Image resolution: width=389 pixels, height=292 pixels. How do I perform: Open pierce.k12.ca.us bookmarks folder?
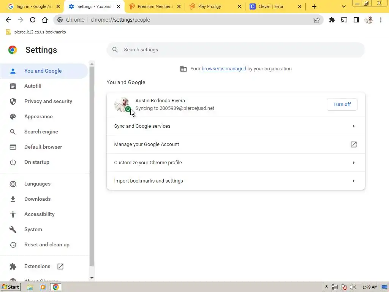click(x=36, y=32)
